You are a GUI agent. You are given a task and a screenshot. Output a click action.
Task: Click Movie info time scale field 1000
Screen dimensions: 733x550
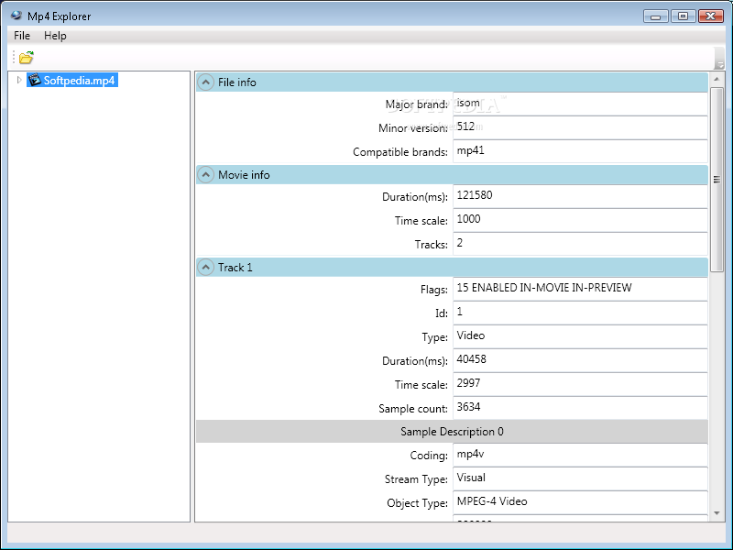pos(580,220)
